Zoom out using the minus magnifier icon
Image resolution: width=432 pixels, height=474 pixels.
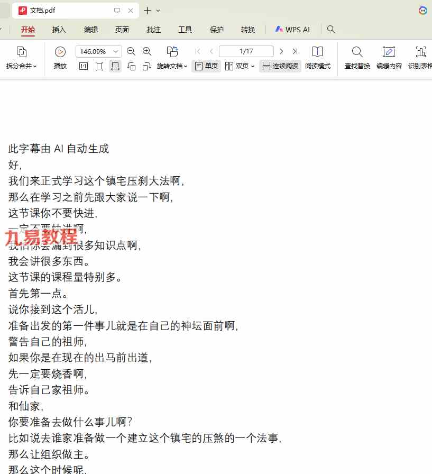click(x=131, y=51)
